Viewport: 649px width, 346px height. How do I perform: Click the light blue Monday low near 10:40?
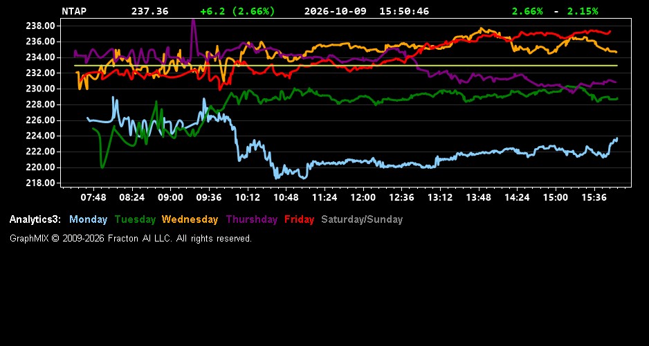(x=277, y=178)
